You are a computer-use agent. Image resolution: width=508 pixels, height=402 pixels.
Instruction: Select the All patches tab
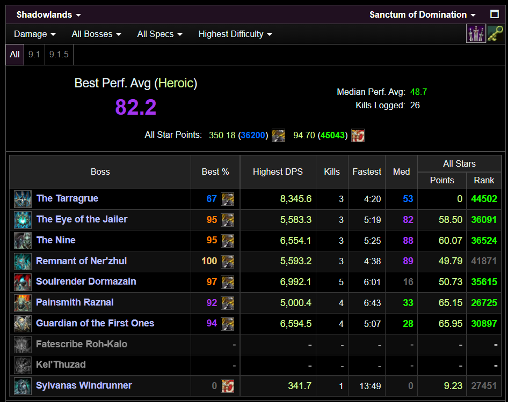tap(14, 54)
